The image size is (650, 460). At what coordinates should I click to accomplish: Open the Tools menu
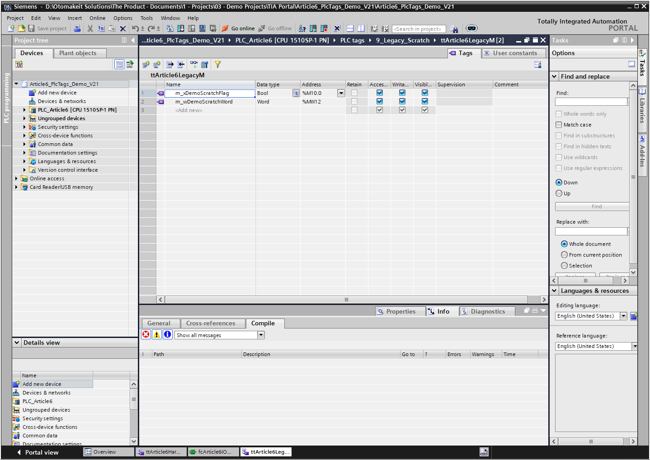146,18
